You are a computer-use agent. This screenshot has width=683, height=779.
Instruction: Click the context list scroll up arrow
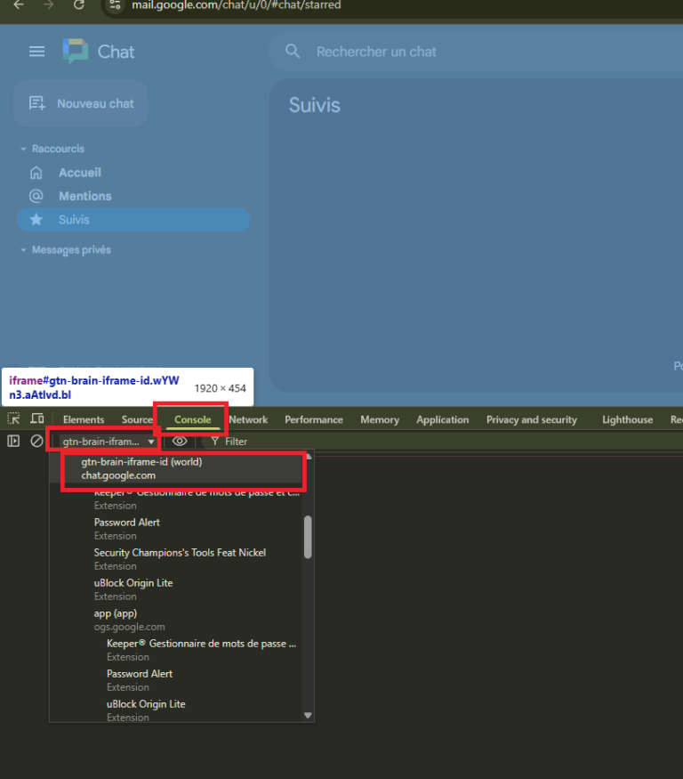(x=309, y=456)
